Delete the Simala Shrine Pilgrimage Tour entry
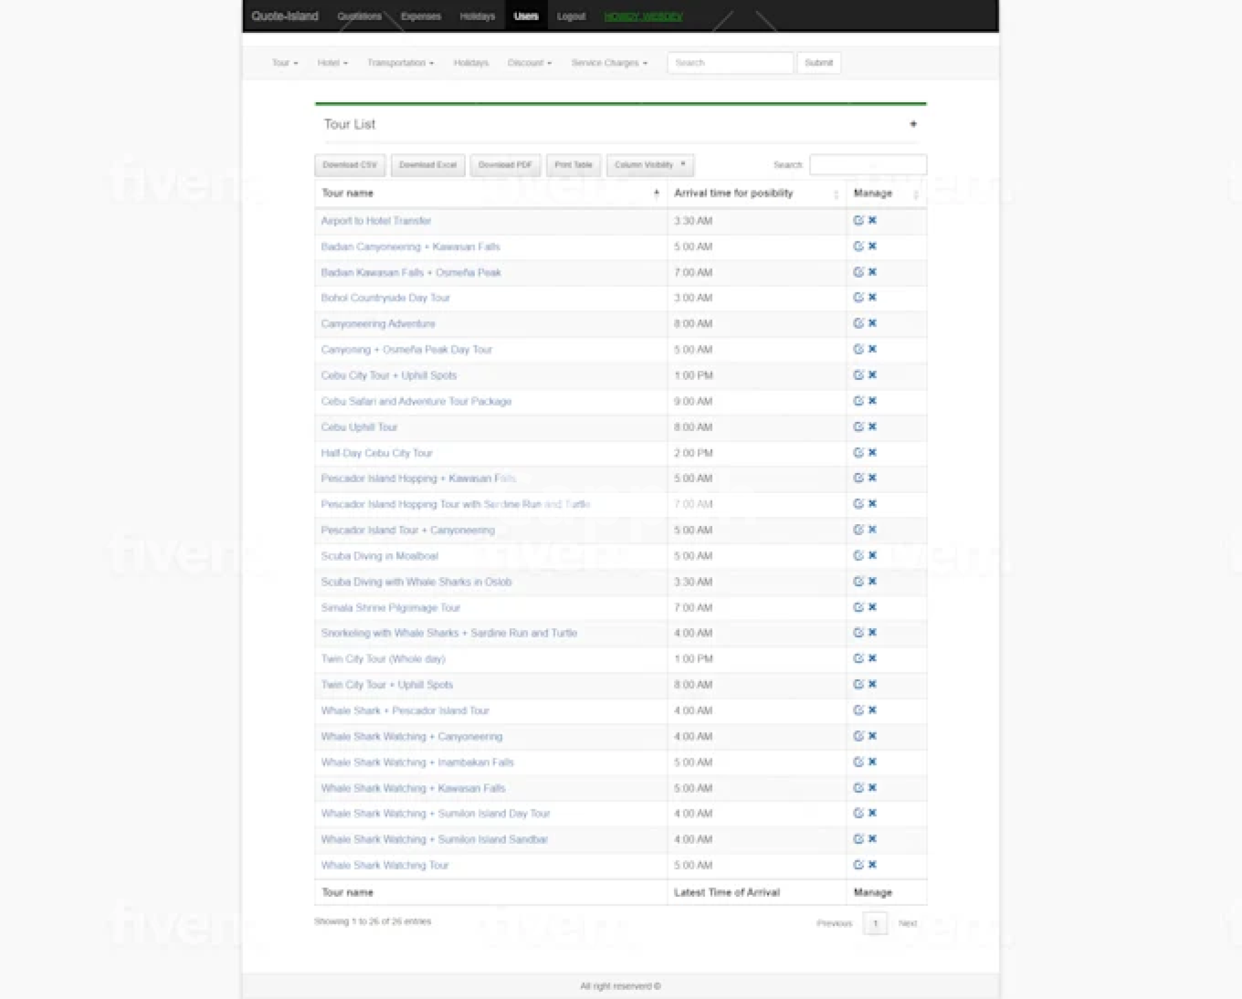1242x999 pixels. tap(873, 608)
